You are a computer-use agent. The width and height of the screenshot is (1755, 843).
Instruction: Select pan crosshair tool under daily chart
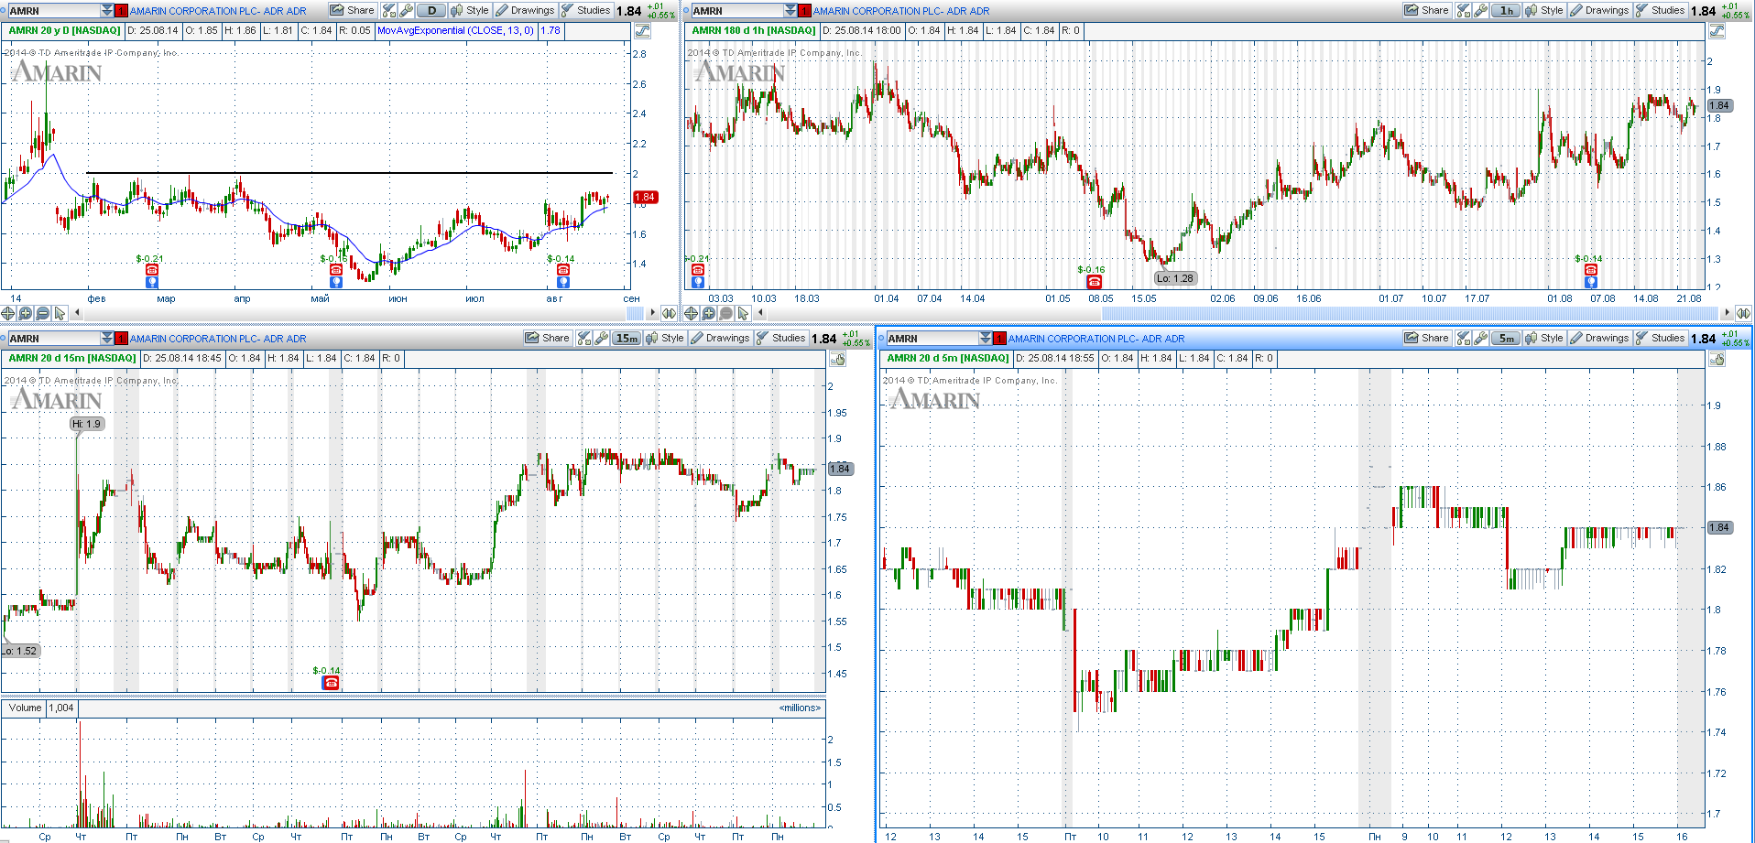[8, 313]
